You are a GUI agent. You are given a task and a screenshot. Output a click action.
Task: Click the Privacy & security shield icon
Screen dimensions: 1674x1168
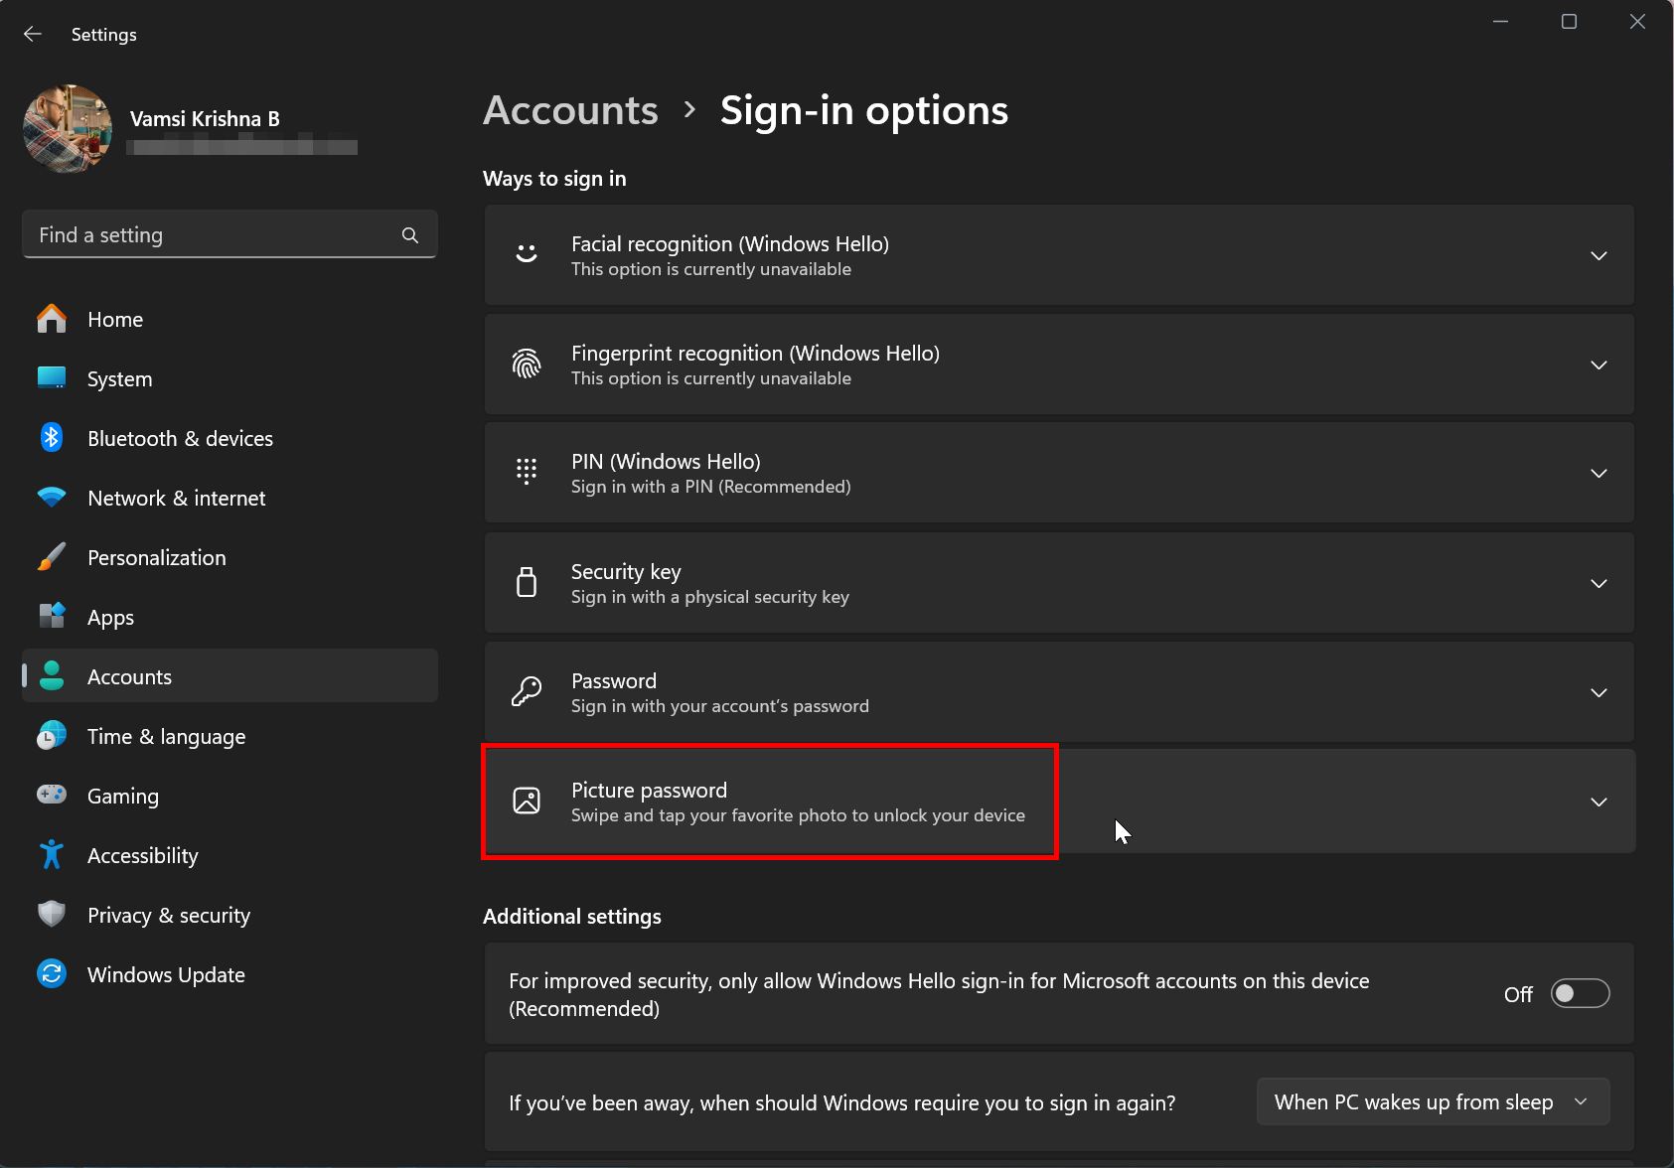52,915
